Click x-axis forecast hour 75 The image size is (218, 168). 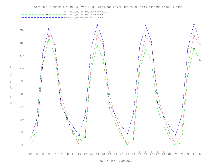(x=182, y=154)
